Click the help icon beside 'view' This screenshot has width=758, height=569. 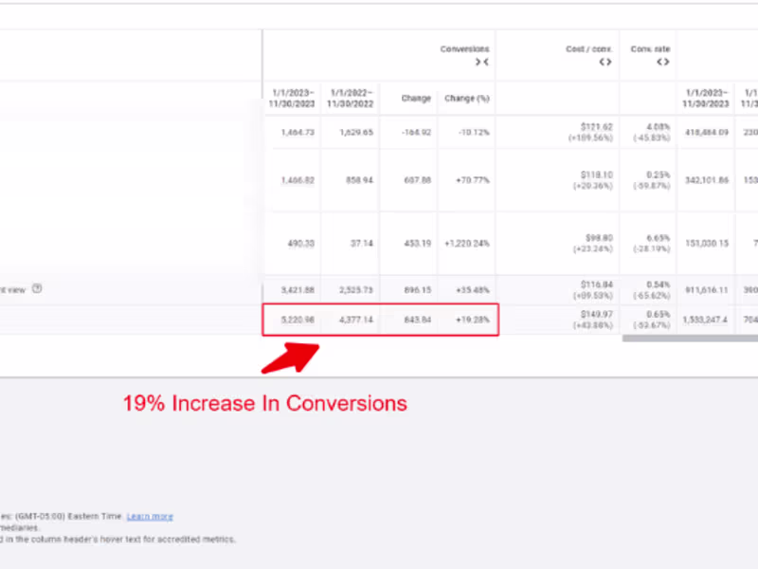(37, 289)
